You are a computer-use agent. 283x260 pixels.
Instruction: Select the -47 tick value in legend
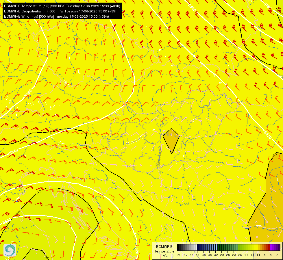[185, 255]
